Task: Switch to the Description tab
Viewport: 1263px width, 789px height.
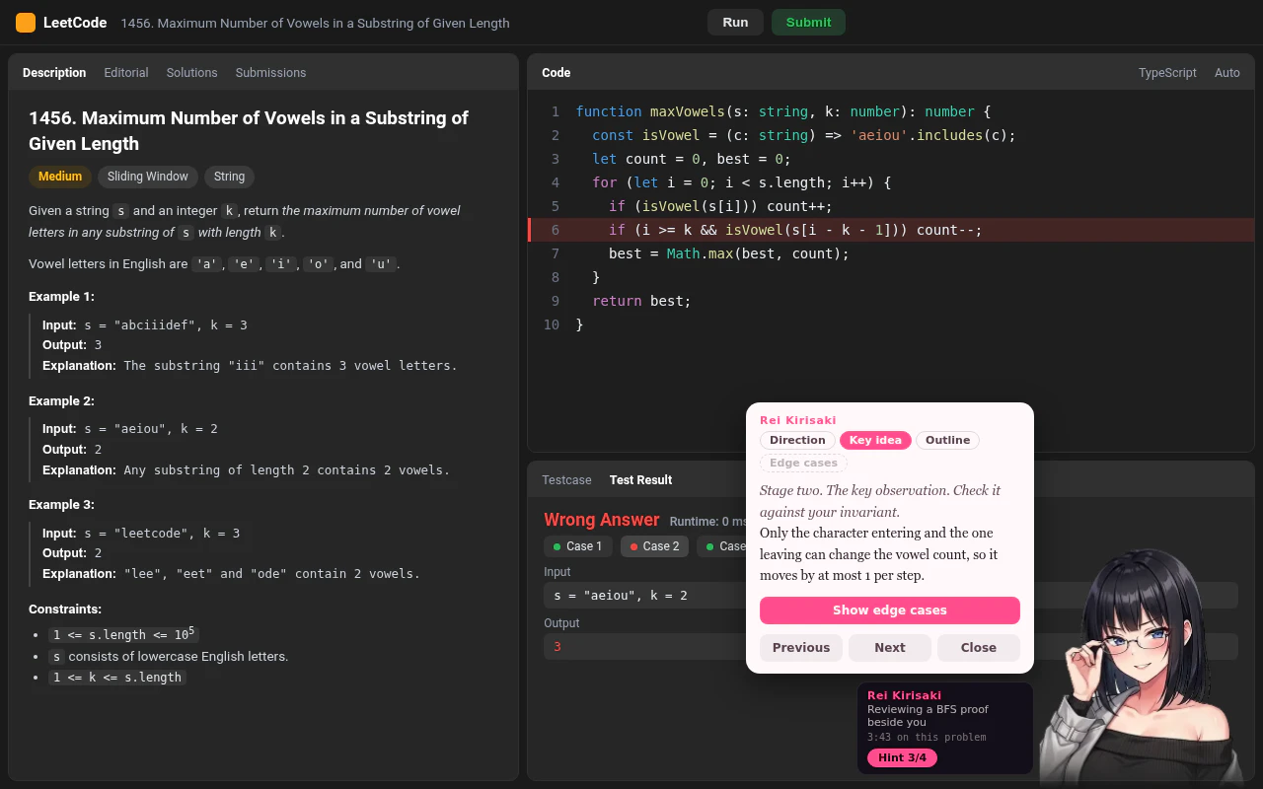Action: click(54, 73)
